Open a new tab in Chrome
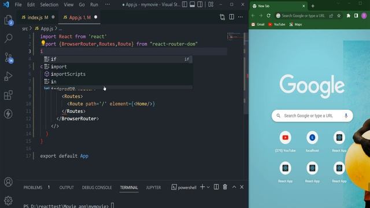Image resolution: width=370 pixels, height=208 pixels. [313, 6]
